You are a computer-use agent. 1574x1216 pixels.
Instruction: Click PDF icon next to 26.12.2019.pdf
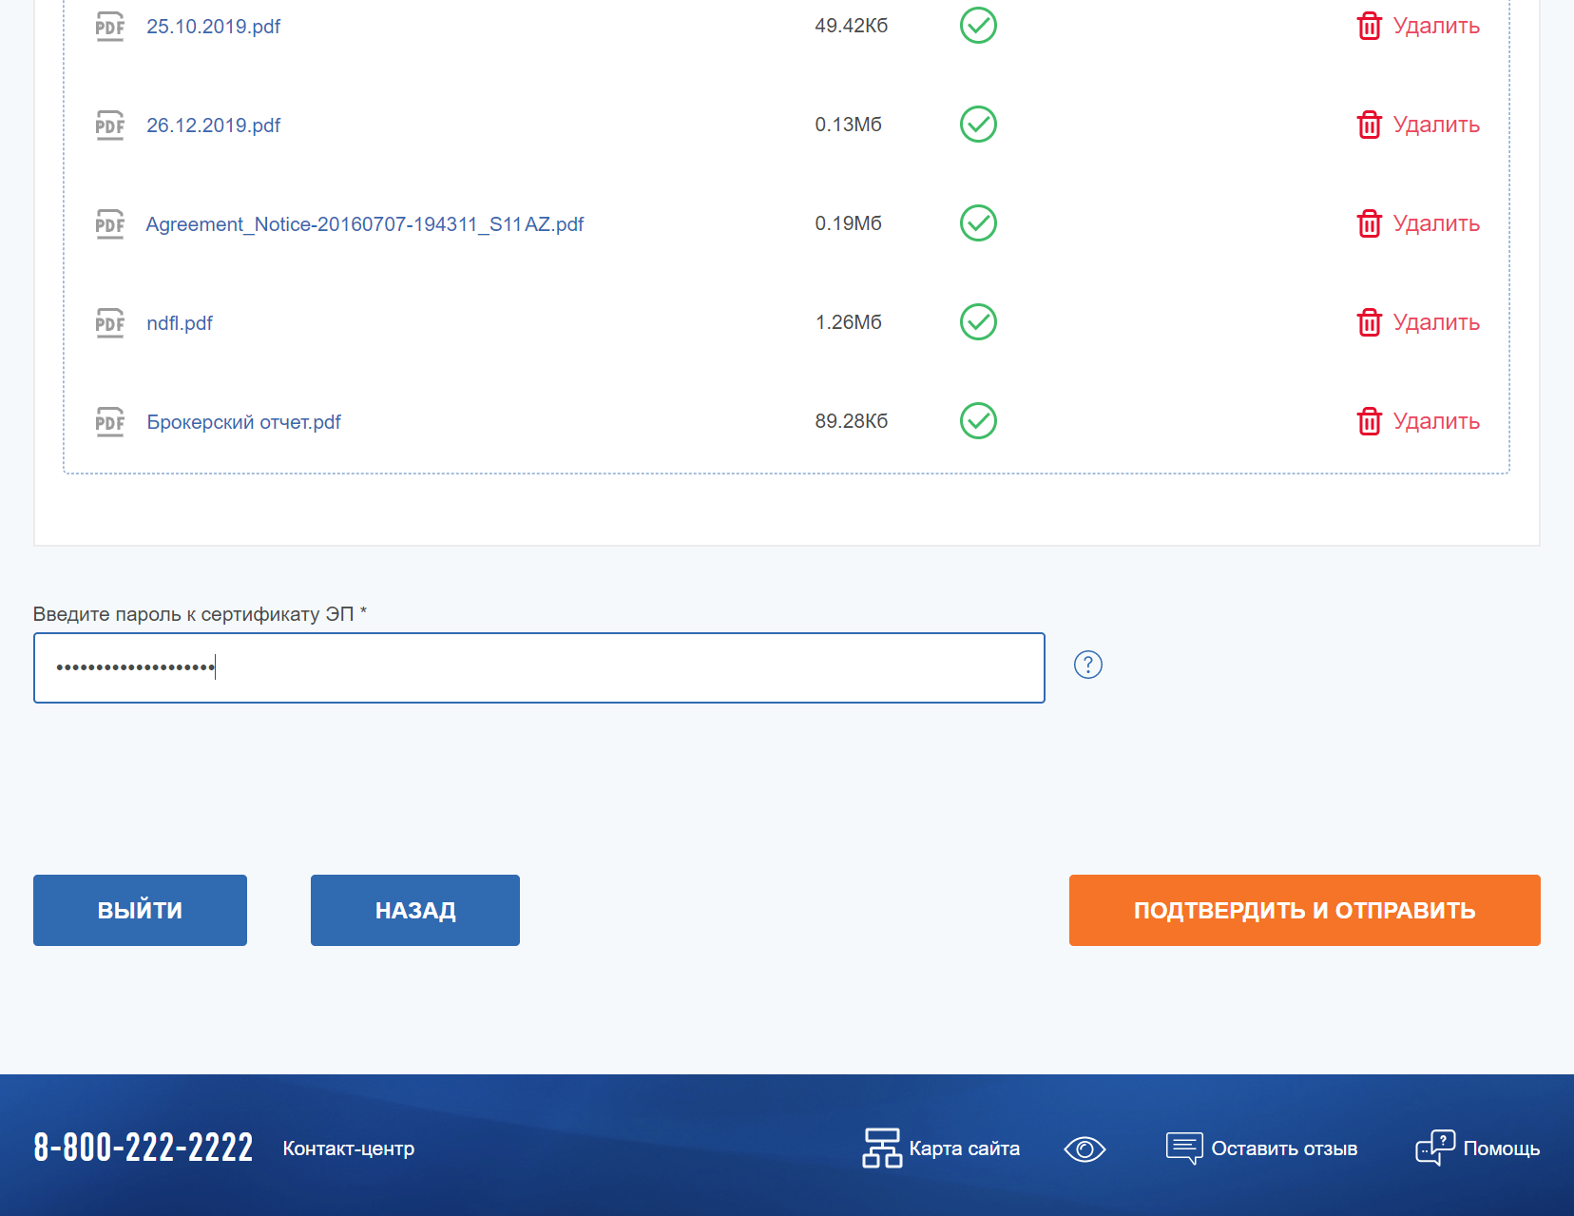[x=110, y=125]
